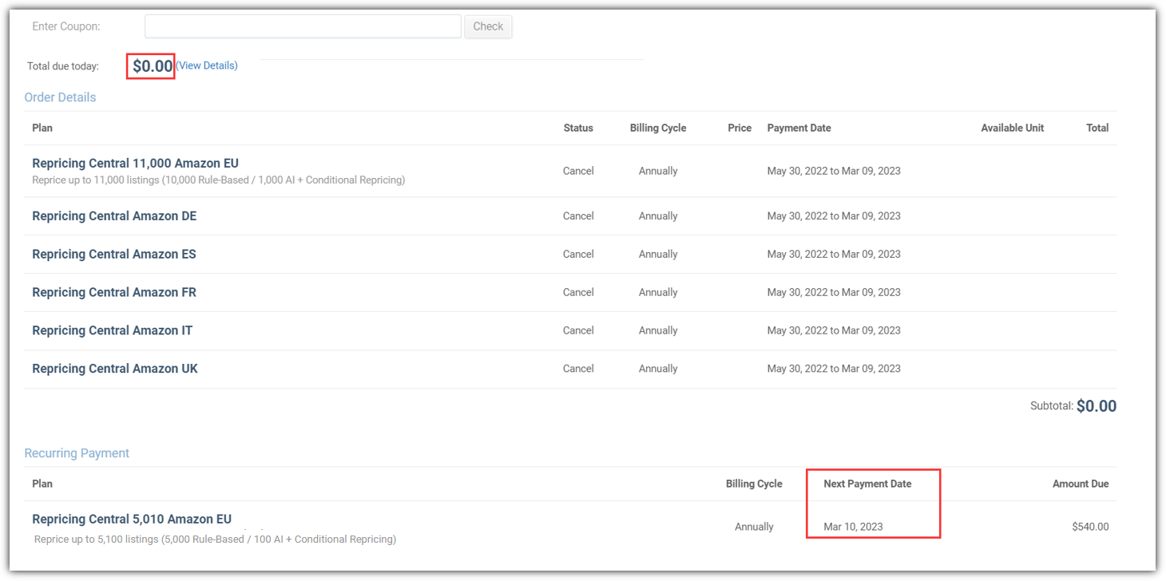Select Repricing Central 5,010 Amazon EU plan
The height and width of the screenshot is (581, 1166).
pyautogui.click(x=132, y=520)
